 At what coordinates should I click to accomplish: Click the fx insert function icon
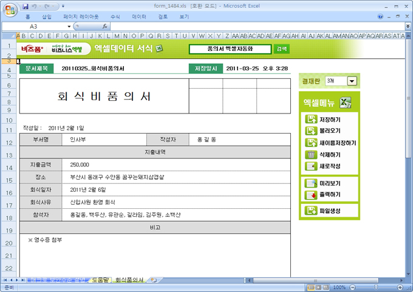click(104, 26)
